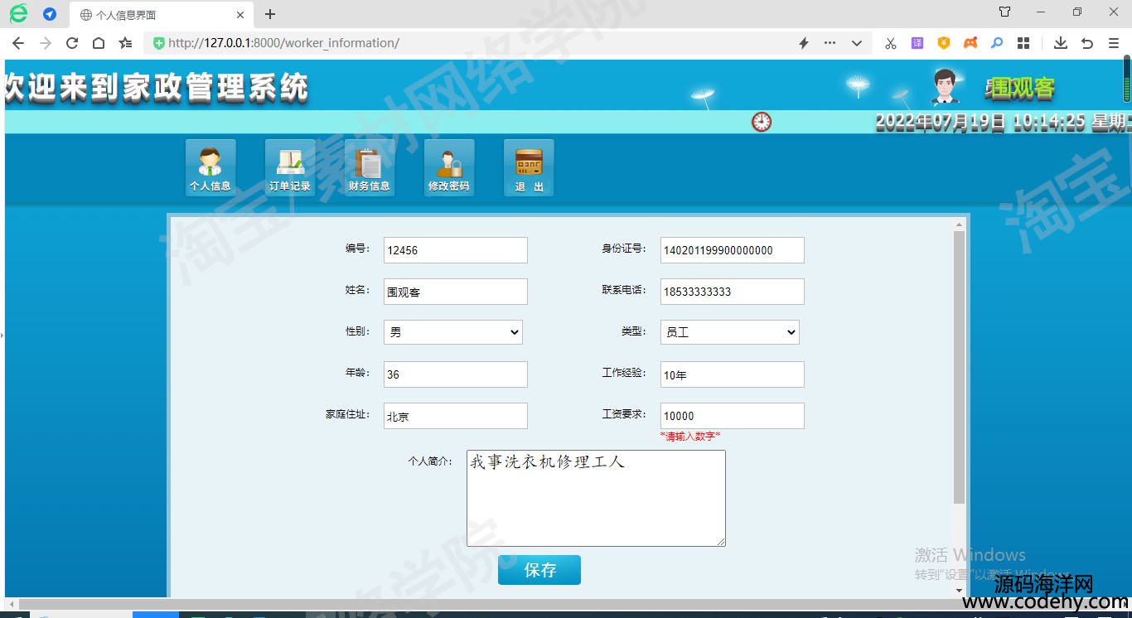This screenshot has height=618, width=1132.
Task: Click the red clock icon
Action: (x=762, y=122)
